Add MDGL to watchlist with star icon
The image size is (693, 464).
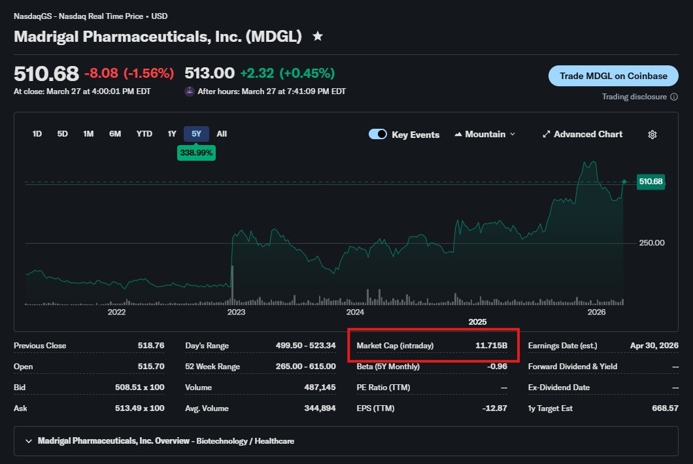click(x=317, y=36)
